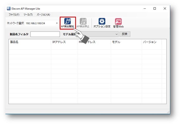Click the 反映 apply button

(x=125, y=34)
